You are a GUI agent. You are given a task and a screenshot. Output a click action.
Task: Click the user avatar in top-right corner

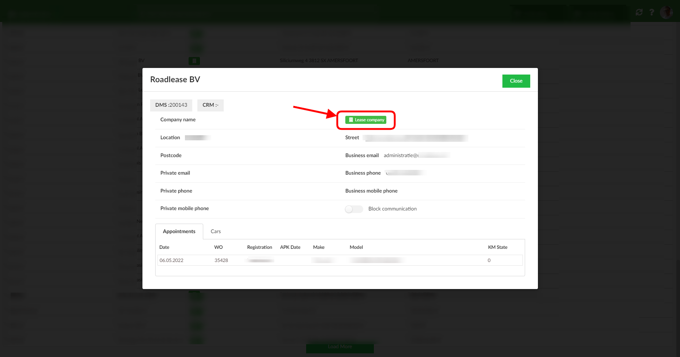(666, 12)
